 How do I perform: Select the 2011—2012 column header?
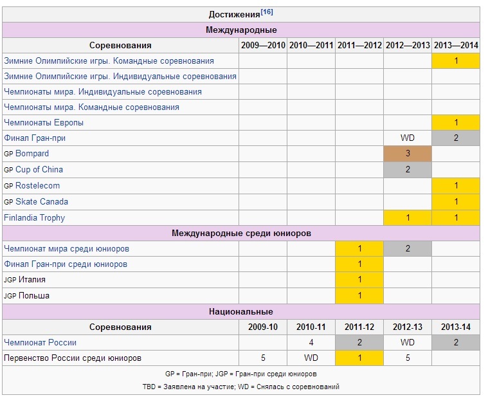pos(359,46)
